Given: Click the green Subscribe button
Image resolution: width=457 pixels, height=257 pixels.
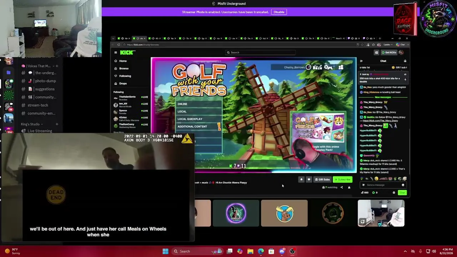Looking at the screenshot, I should (343, 180).
